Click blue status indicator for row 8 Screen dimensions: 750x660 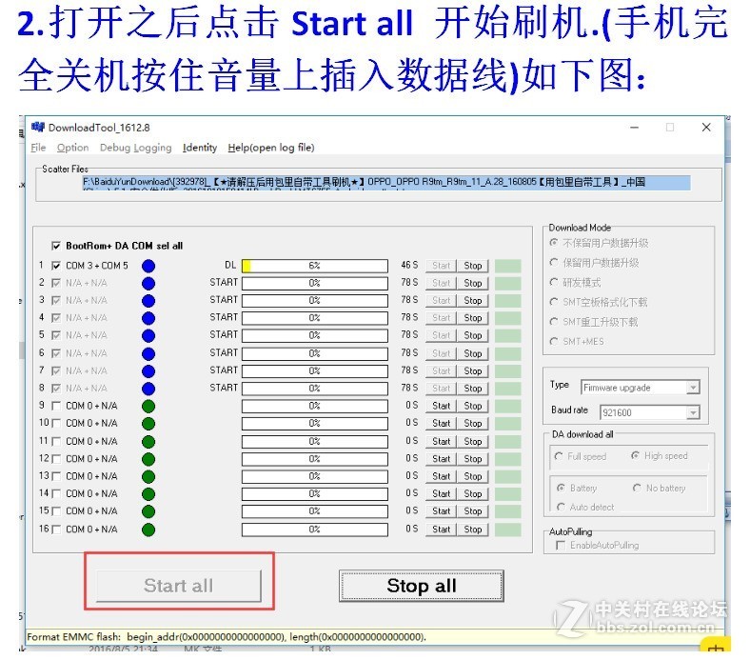(148, 389)
